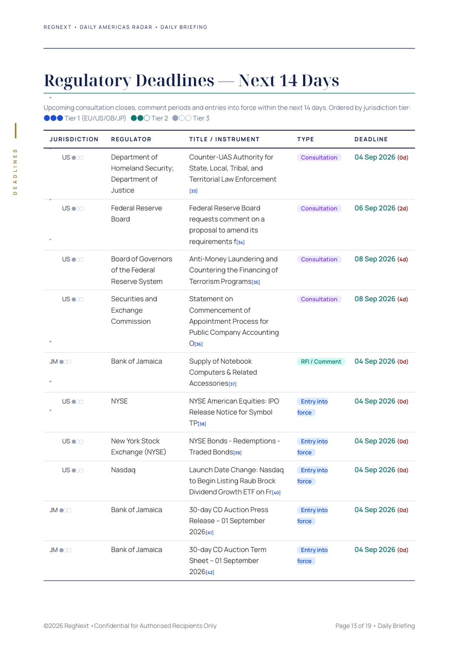
Task: Click tier dots in Department of Homeland Security row
Action: (x=78, y=158)
